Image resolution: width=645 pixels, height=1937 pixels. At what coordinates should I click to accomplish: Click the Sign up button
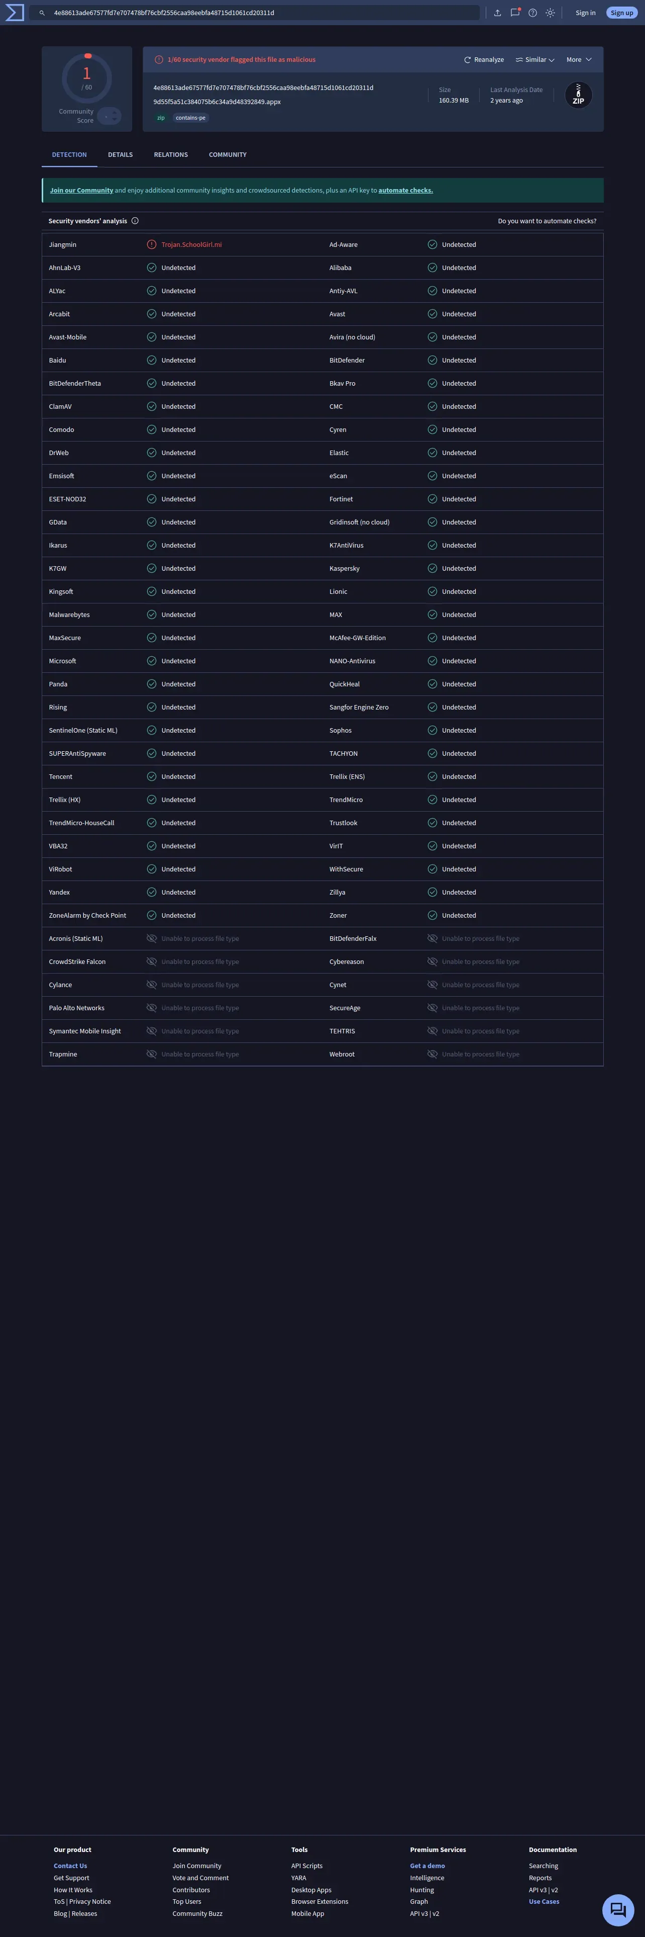click(622, 13)
